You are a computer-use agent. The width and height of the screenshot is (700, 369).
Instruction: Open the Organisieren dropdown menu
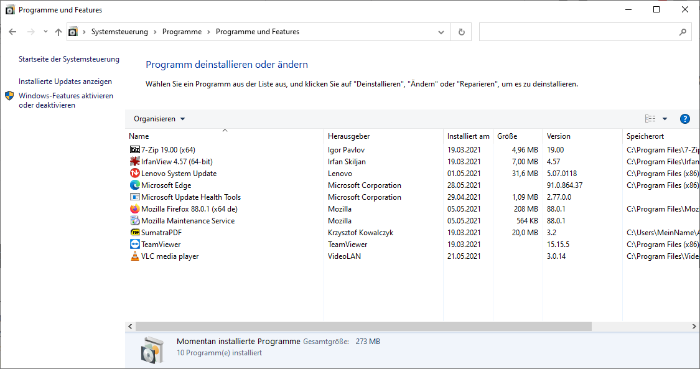click(x=159, y=119)
